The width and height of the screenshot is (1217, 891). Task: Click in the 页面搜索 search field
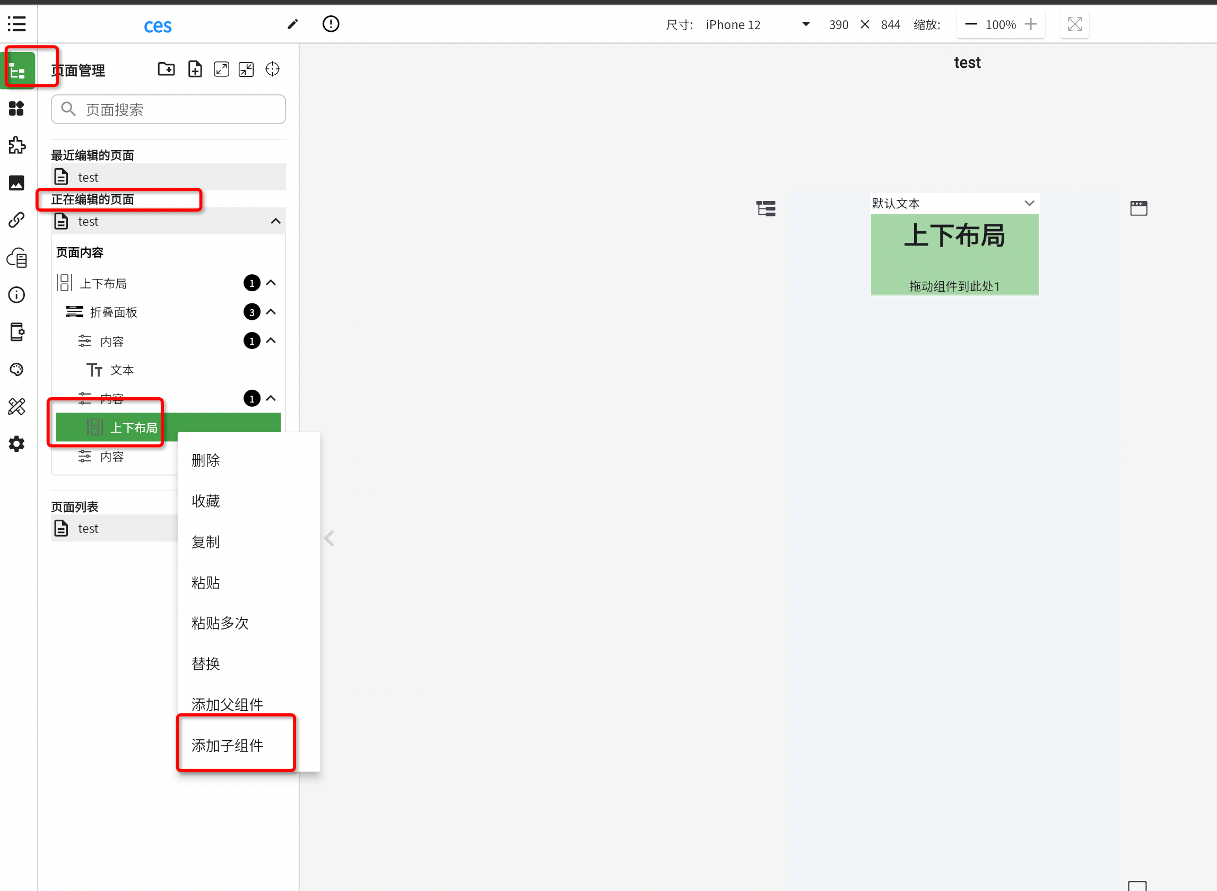click(x=168, y=109)
